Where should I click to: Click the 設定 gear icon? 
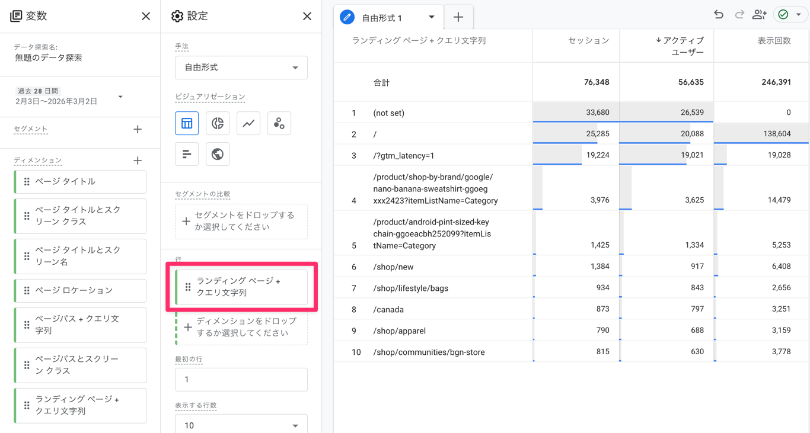click(177, 16)
